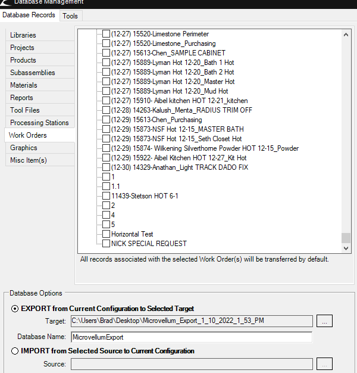Check Lyman Hot 12-20_Bath 2 Hot

point(106,72)
